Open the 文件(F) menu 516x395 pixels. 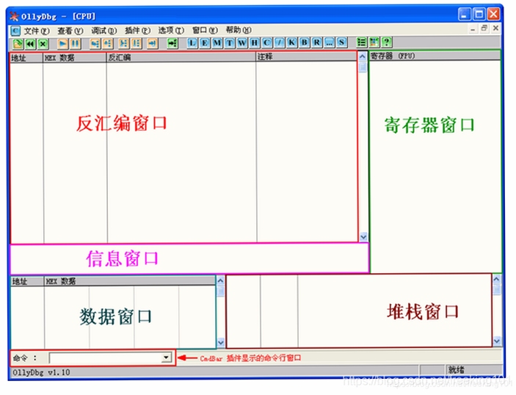click(37, 31)
